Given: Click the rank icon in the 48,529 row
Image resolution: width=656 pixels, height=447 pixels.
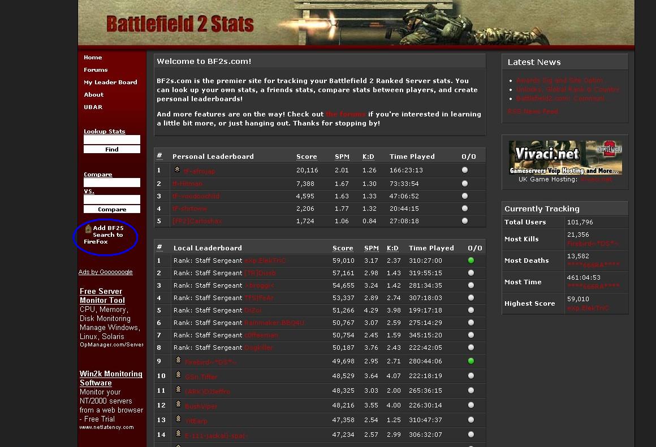Looking at the screenshot, I should [178, 375].
